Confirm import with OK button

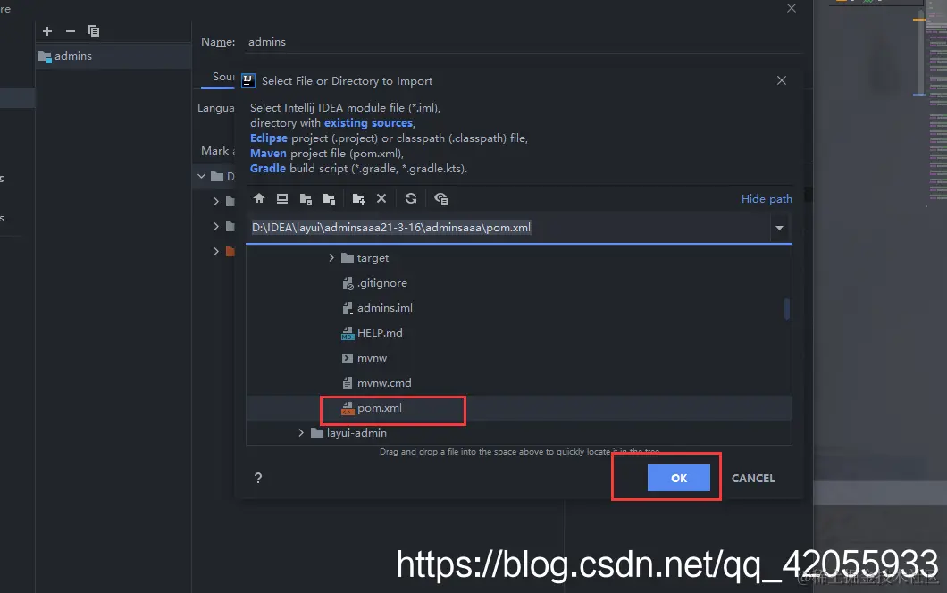(679, 478)
